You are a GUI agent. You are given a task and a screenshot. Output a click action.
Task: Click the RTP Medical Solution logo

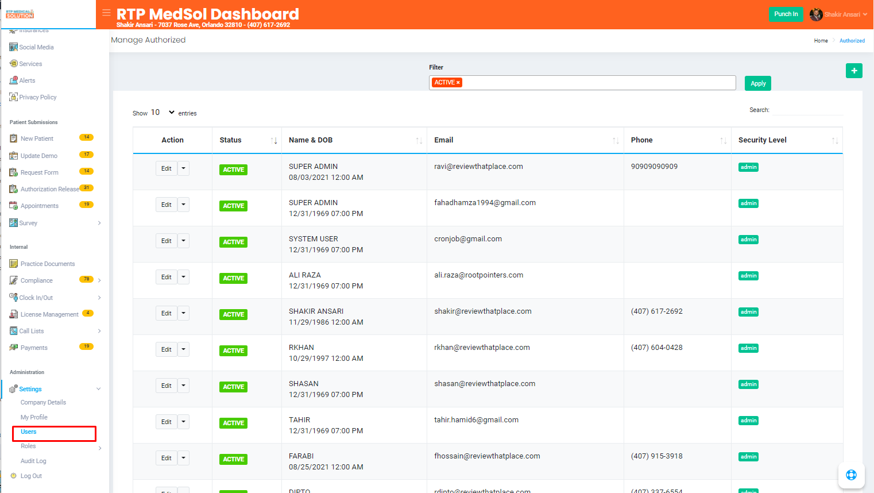pos(20,14)
